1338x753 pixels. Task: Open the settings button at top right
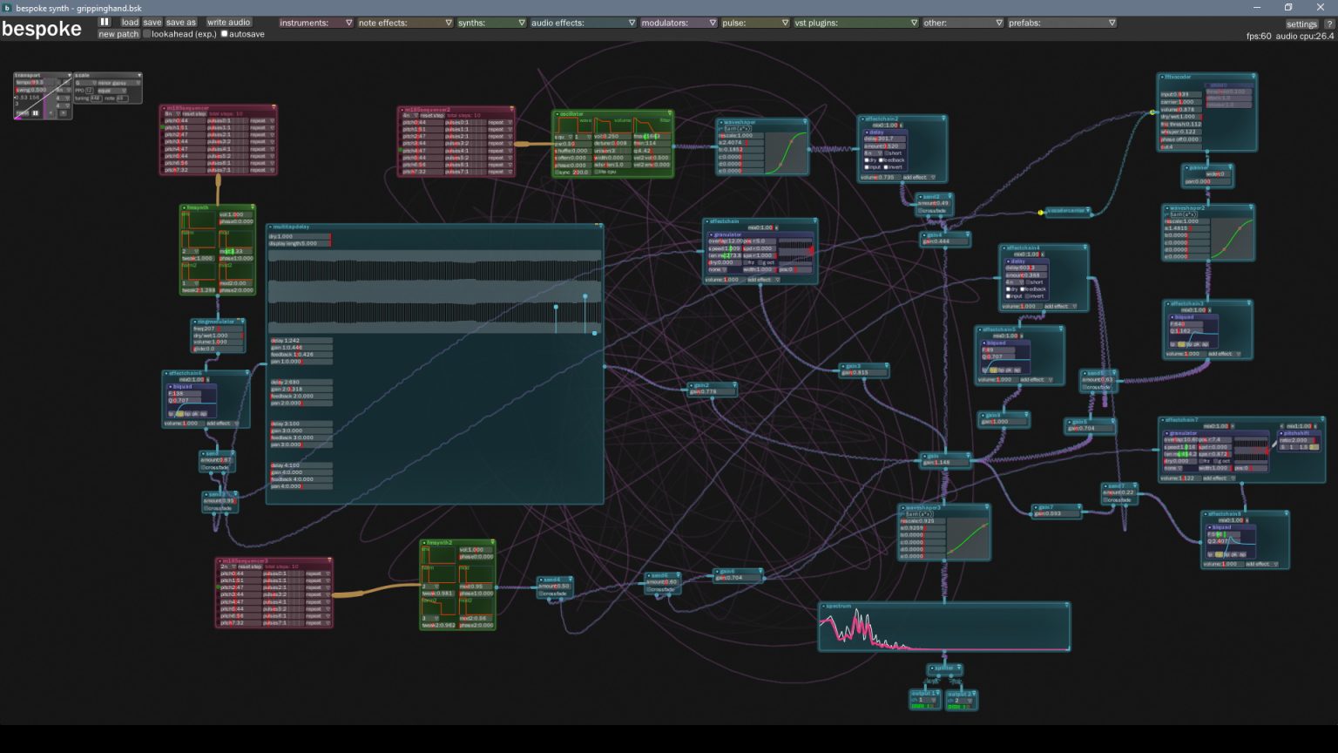pos(1301,24)
